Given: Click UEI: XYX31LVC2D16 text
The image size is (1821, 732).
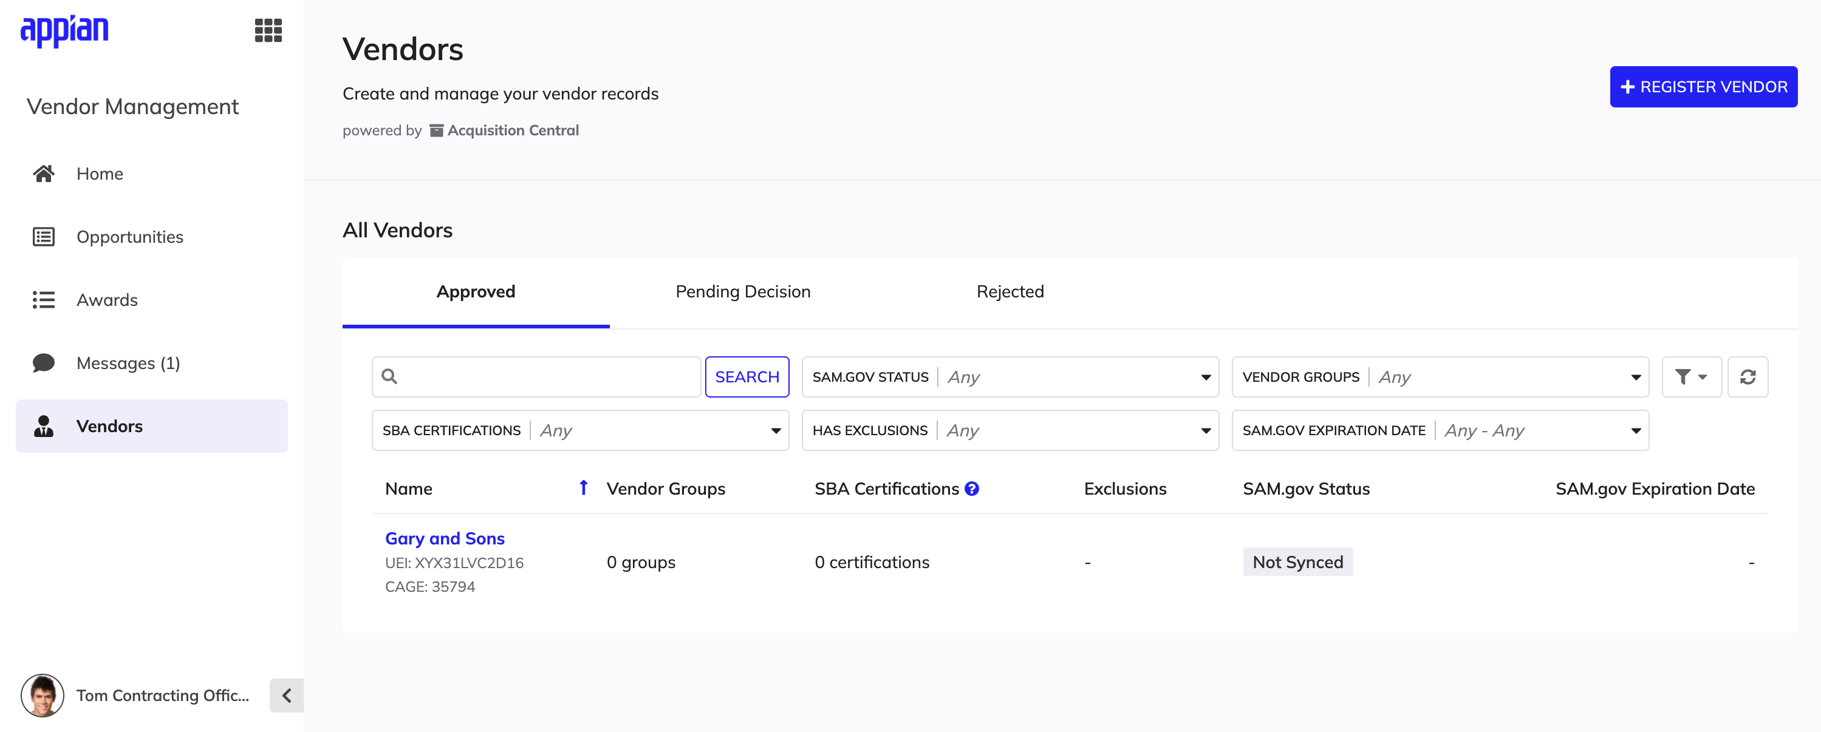Looking at the screenshot, I should click(454, 563).
